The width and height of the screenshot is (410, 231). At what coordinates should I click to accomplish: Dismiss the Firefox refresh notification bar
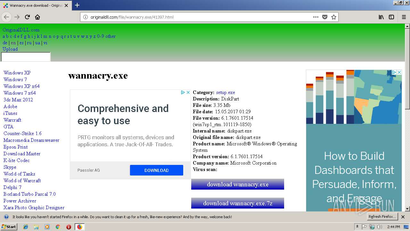point(403,217)
